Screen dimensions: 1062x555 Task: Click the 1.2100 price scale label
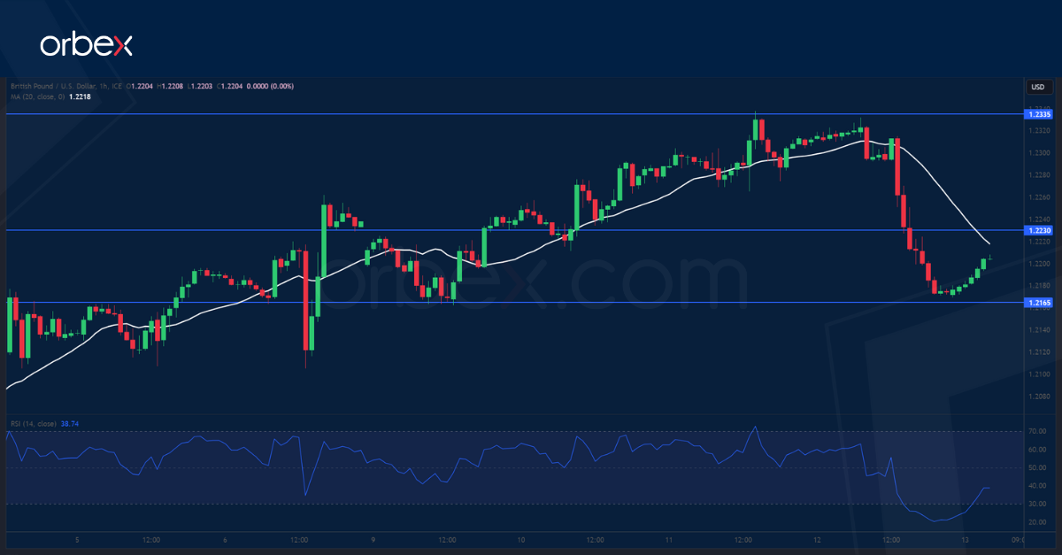pyautogui.click(x=1039, y=374)
